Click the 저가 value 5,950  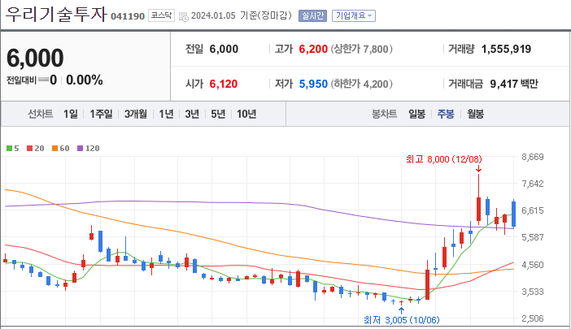[x=313, y=84]
